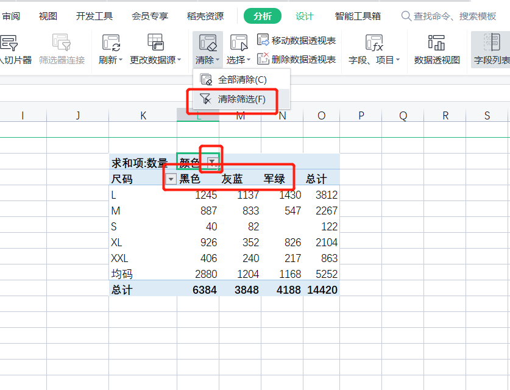Click the grand total cell 14420
Image resolution: width=510 pixels, height=390 pixels.
(x=322, y=290)
